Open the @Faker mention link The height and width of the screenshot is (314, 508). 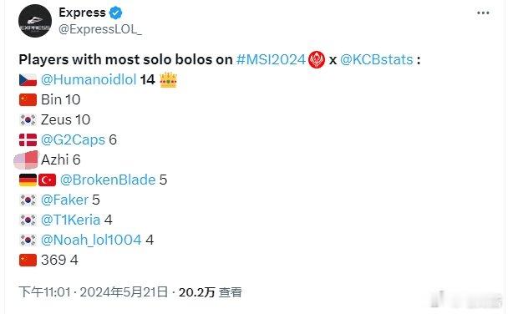(x=64, y=200)
